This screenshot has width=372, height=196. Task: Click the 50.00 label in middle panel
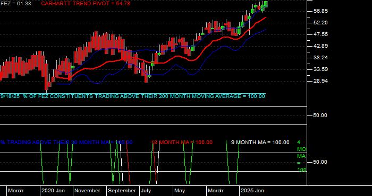[x=320, y=115]
